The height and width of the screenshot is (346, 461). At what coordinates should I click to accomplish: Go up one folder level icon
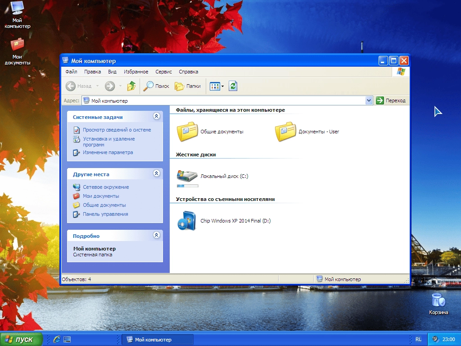131,86
